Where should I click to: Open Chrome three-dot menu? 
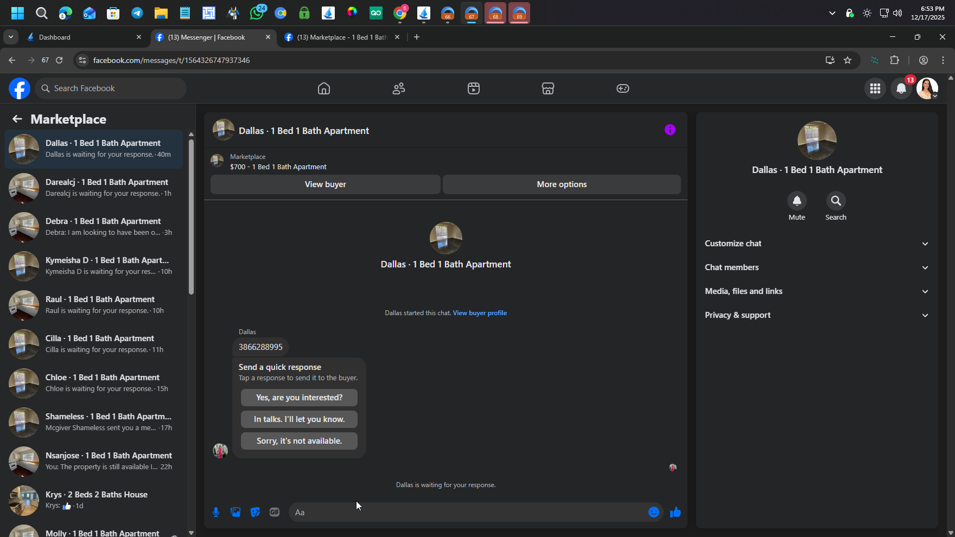pos(943,60)
